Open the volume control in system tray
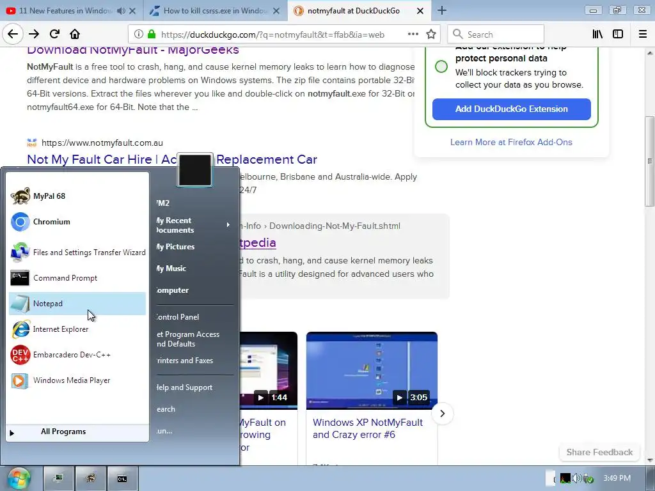Image resolution: width=655 pixels, height=491 pixels. 576,478
